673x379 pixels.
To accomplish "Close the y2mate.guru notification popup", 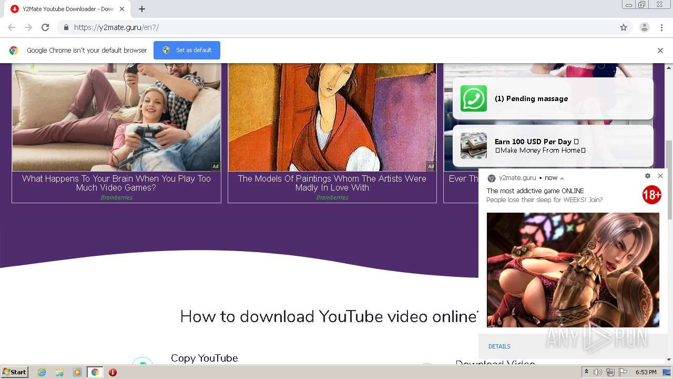I will (660, 176).
